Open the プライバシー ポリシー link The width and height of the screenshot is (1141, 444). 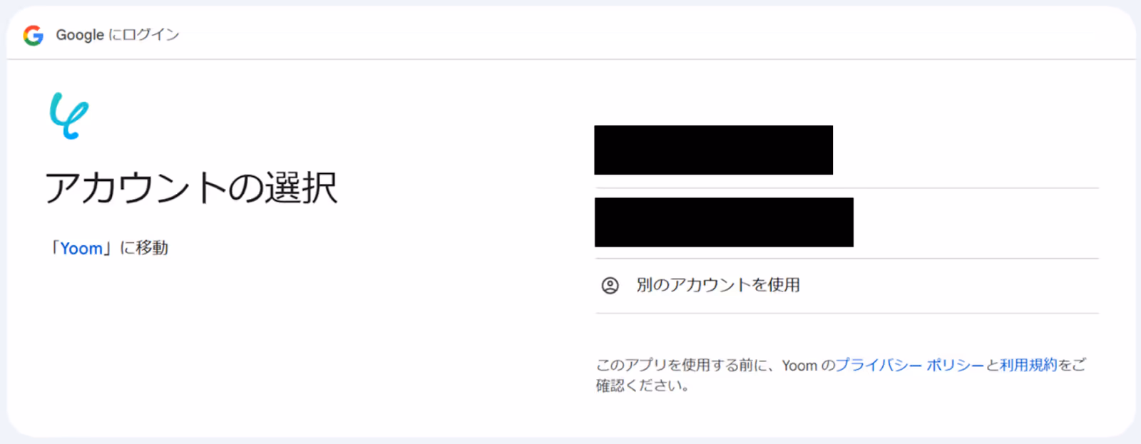(909, 365)
